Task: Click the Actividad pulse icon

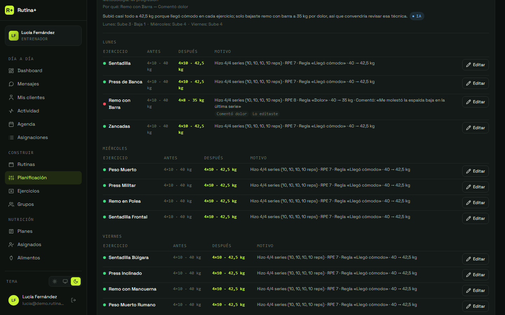Action: click(11, 111)
